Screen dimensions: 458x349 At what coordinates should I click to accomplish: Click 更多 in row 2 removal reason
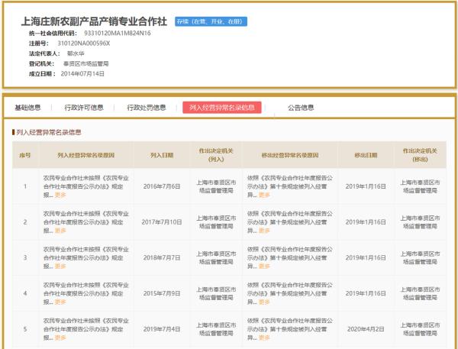(263, 231)
